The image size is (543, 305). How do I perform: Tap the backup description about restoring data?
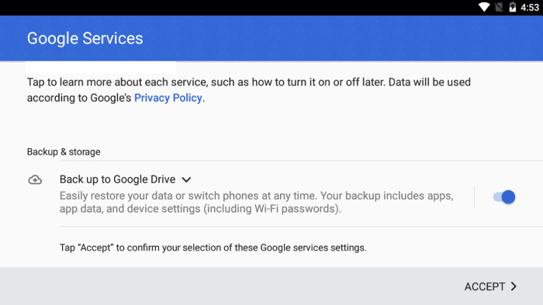[x=257, y=202]
